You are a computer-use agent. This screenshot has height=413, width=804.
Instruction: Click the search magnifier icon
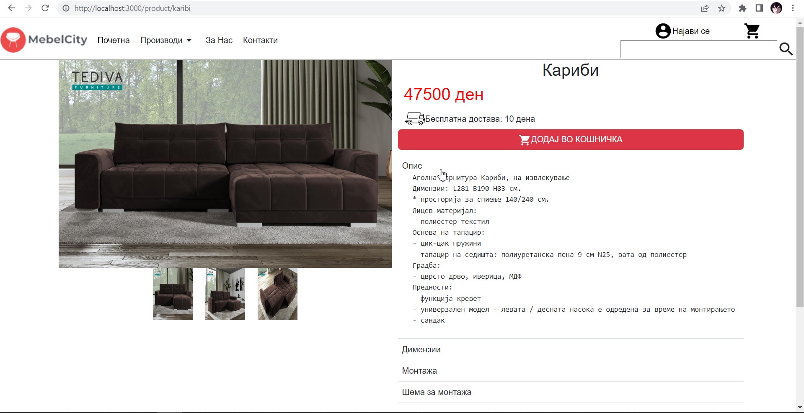pyautogui.click(x=786, y=49)
